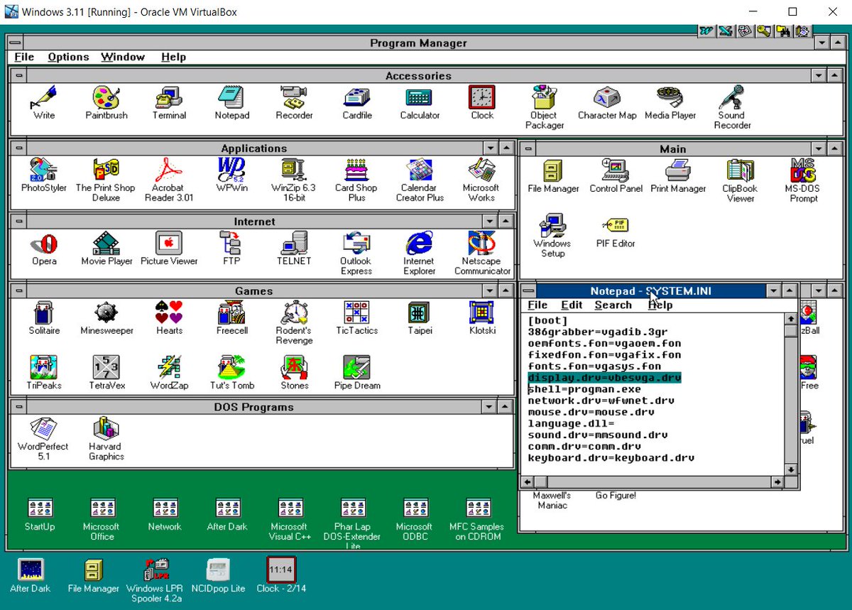The width and height of the screenshot is (852, 610).
Task: Open Main window control-menu box
Action: point(528,149)
